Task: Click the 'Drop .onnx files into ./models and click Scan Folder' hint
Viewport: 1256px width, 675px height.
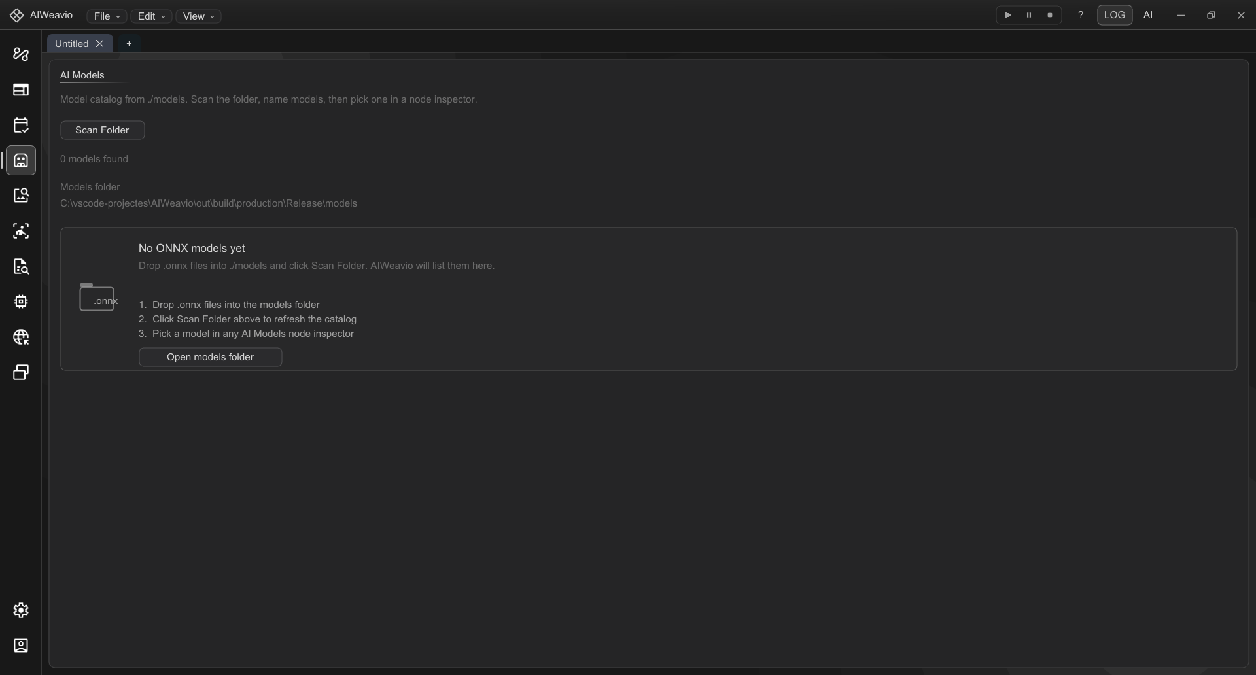Action: [x=317, y=266]
